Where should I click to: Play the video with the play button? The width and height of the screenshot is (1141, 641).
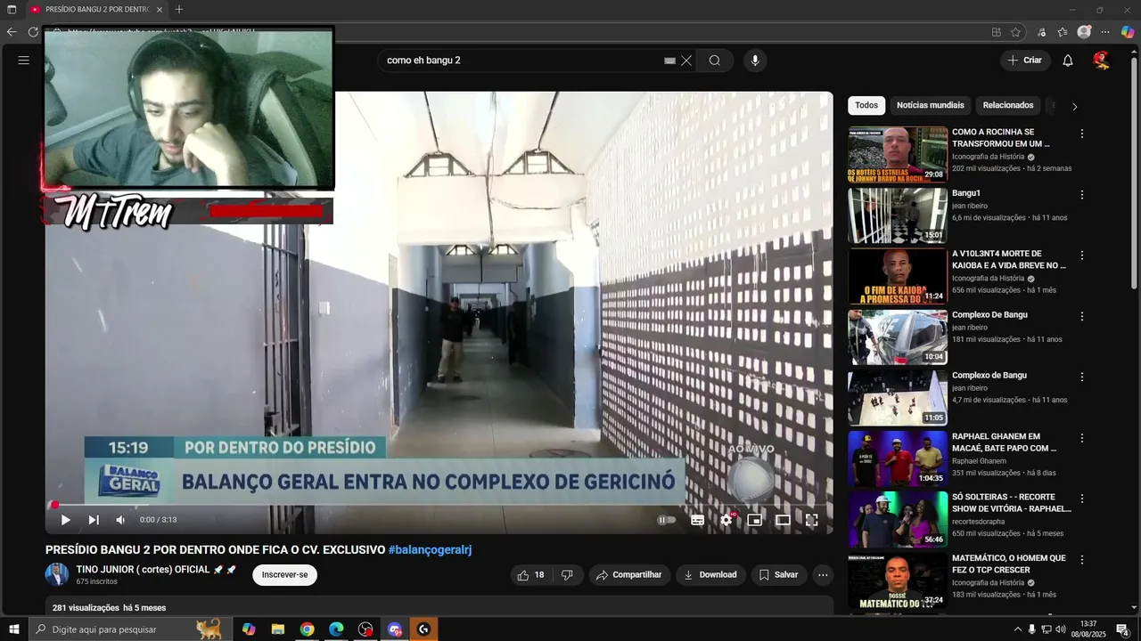65,520
